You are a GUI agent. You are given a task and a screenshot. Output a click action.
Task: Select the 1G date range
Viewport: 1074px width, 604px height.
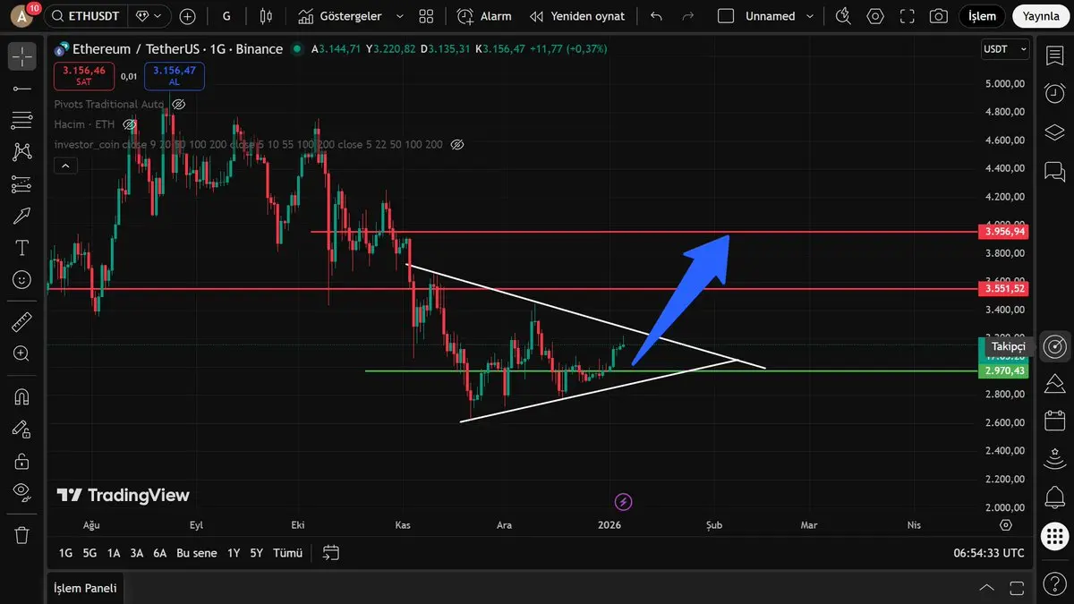[x=65, y=553]
